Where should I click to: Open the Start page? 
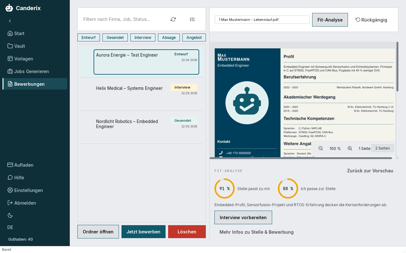tap(35, 33)
